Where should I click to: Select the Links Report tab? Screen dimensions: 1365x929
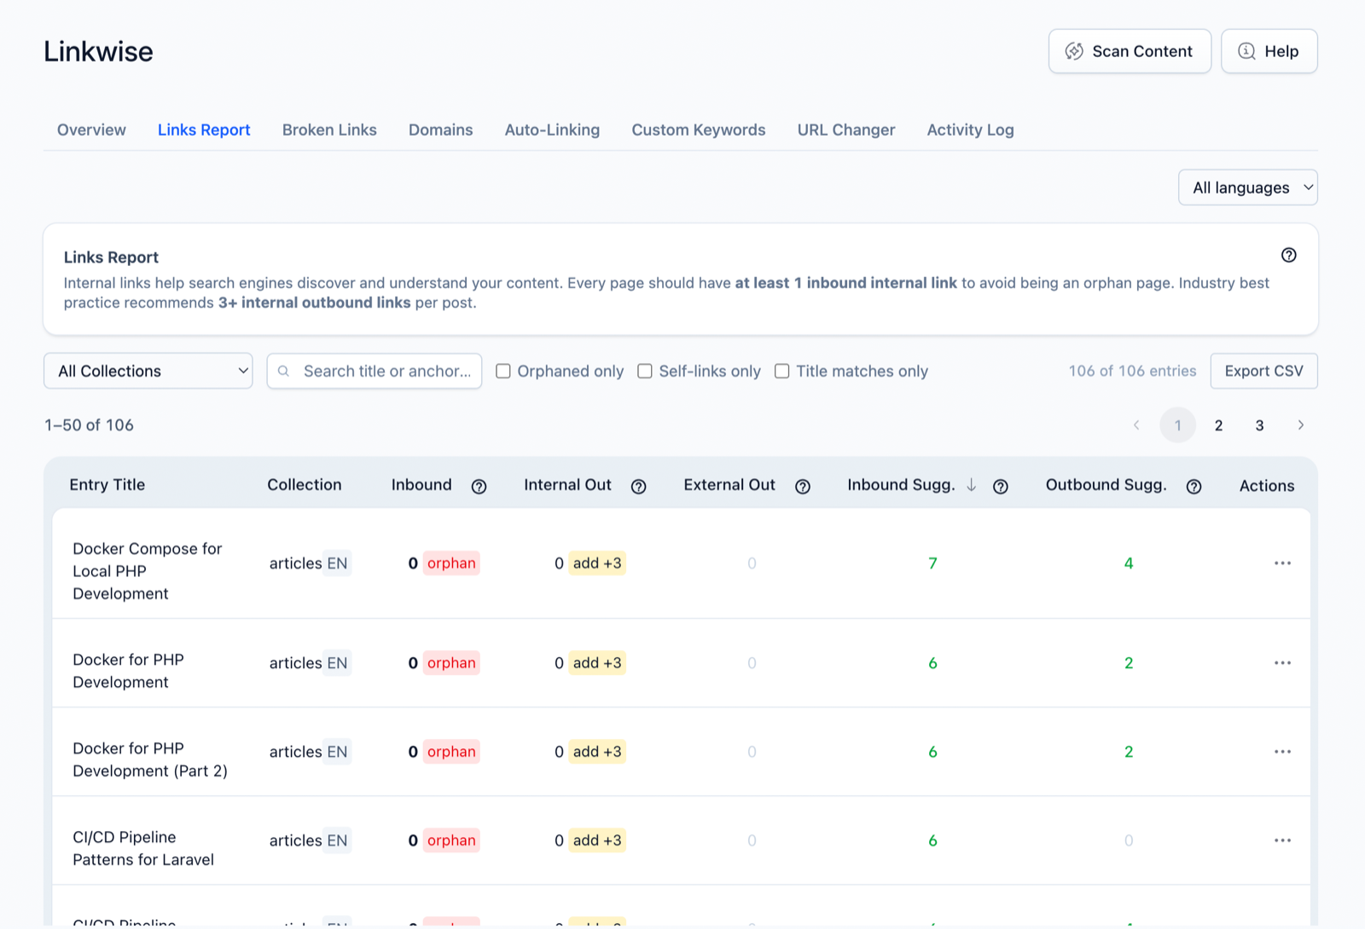pos(204,130)
